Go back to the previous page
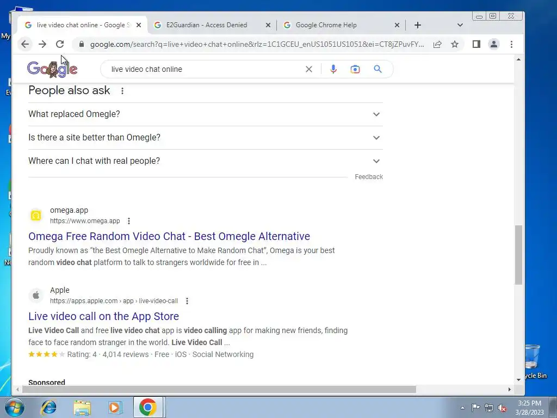 25,44
